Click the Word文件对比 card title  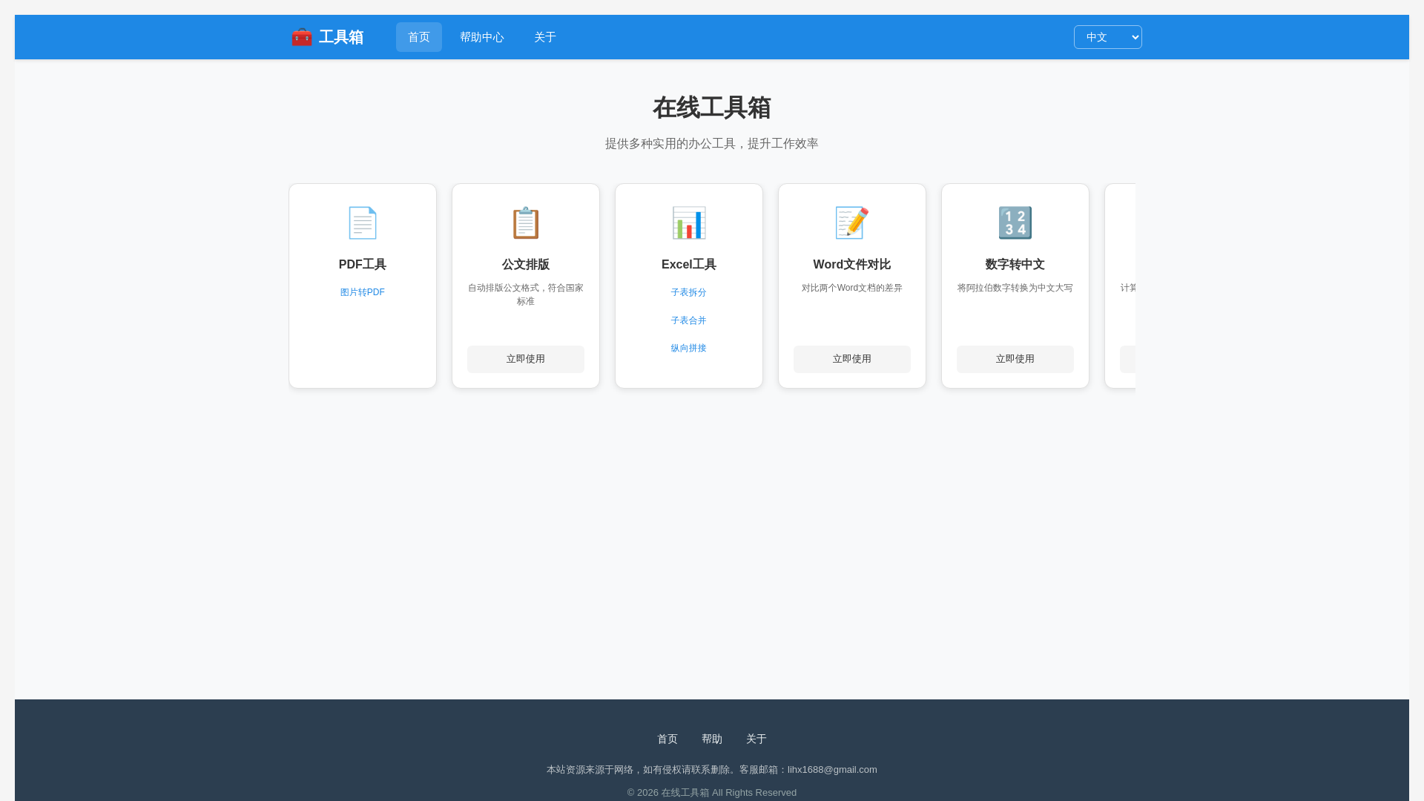point(852,265)
